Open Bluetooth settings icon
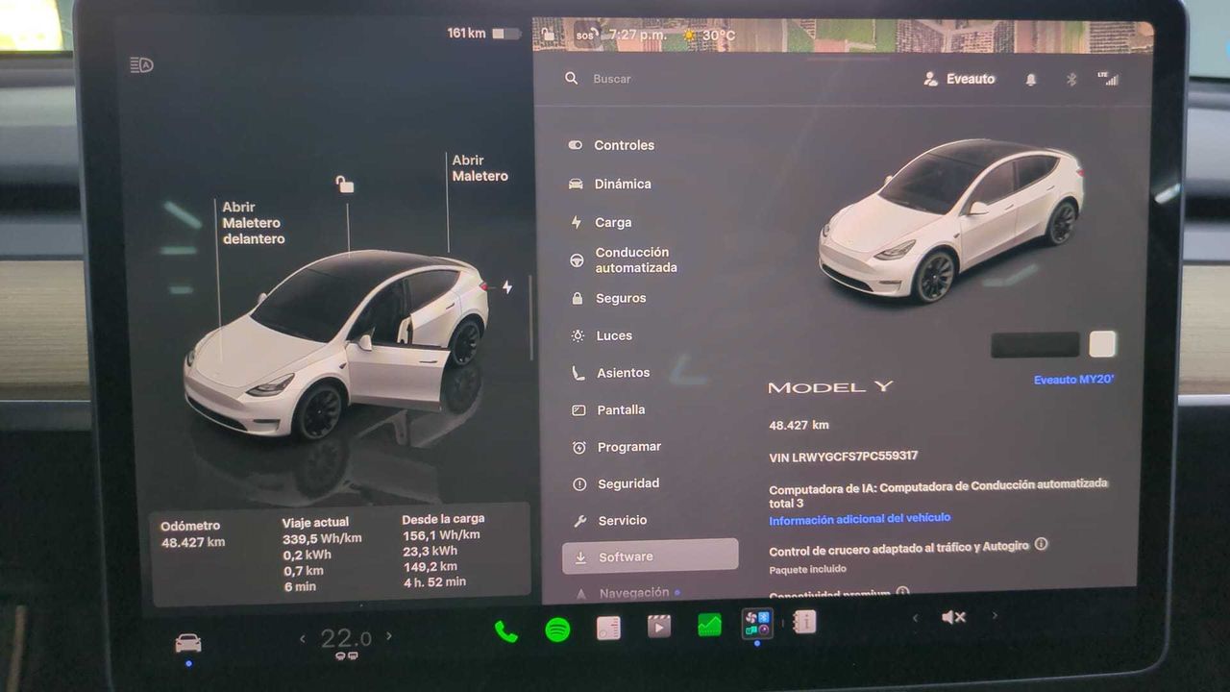Image resolution: width=1230 pixels, height=692 pixels. tap(1071, 80)
